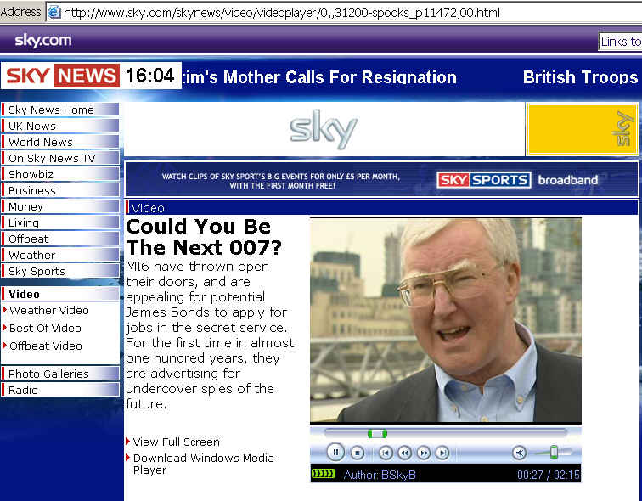Screen dimensions: 642x501
Task: Expand Offbeat Video section
Action: tap(45, 346)
